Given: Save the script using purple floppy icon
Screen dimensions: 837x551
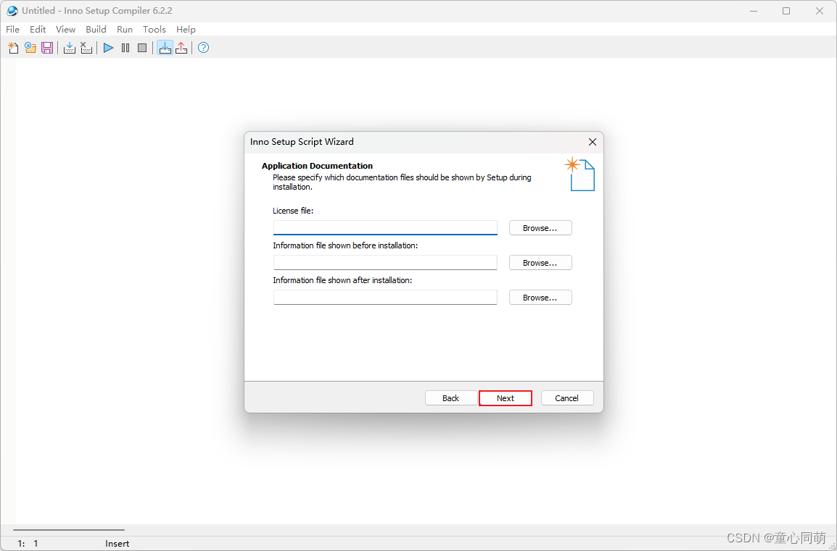Looking at the screenshot, I should pyautogui.click(x=47, y=48).
